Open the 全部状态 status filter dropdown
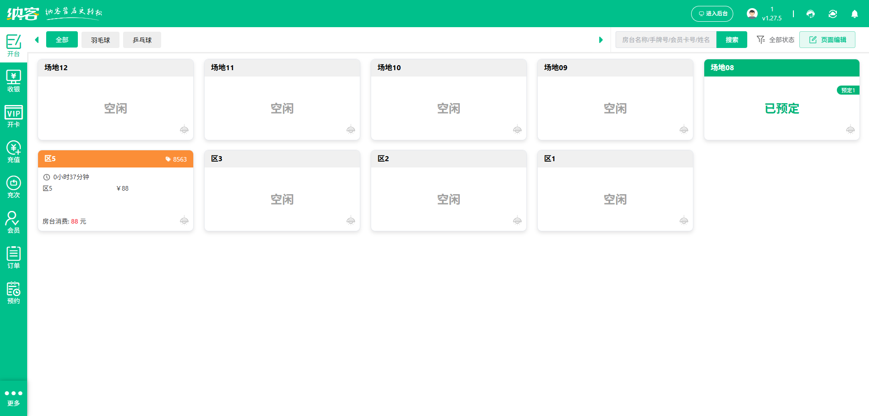 776,40
